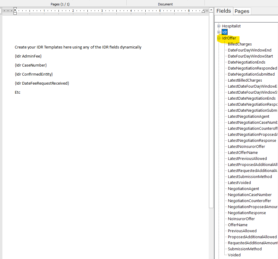Click the Document header label

165,4
